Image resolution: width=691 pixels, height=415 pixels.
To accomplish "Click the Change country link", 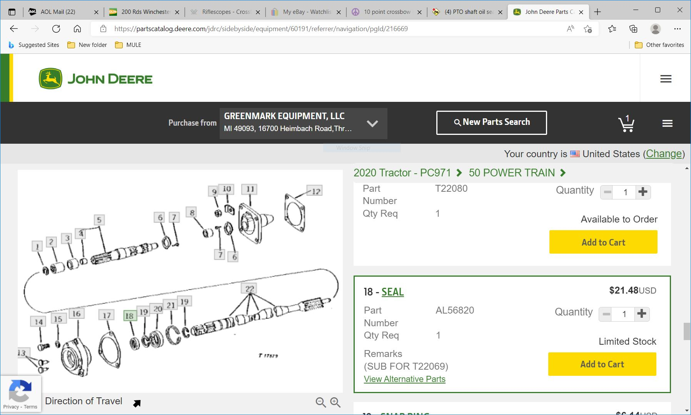I will (664, 154).
